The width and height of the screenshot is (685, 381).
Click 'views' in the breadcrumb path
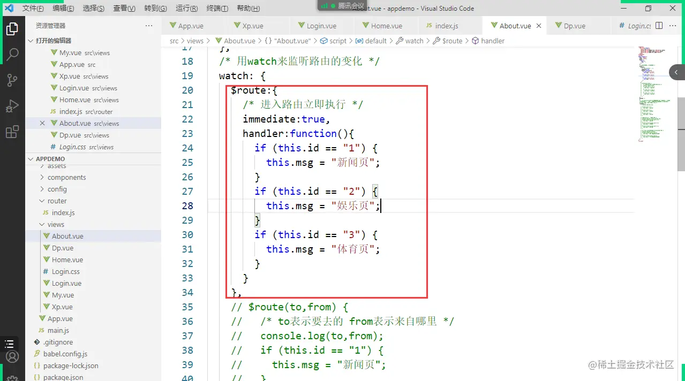195,41
